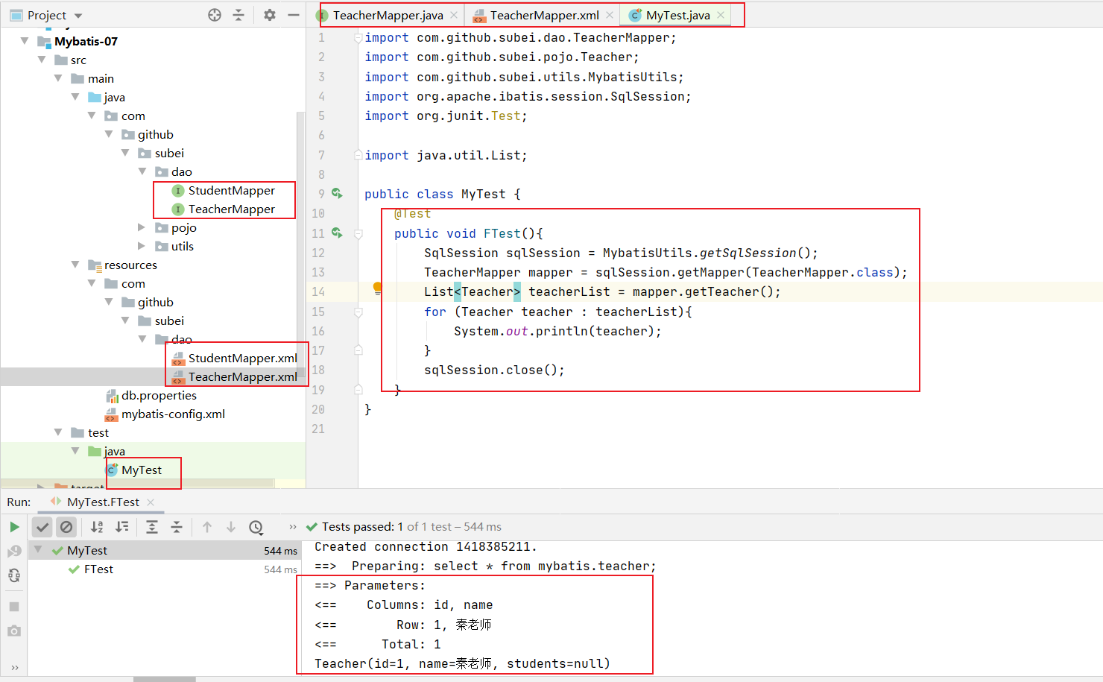Open the Project view dropdown
This screenshot has height=682, width=1103.
pyautogui.click(x=78, y=16)
